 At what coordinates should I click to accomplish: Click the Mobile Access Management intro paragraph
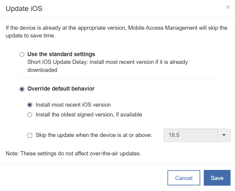[116, 31]
